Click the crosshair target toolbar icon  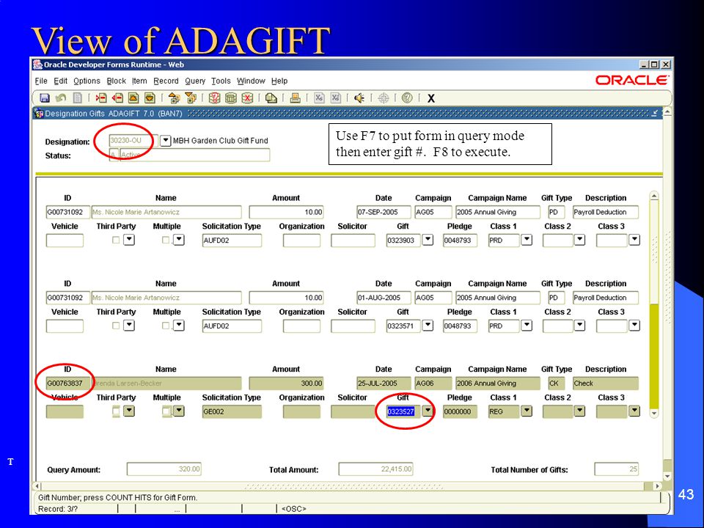(x=384, y=98)
